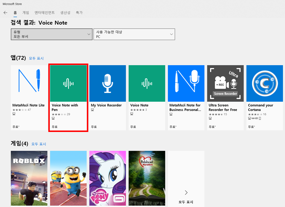Screen dimensions: 285x207
Task: Open MetaMoJi Note for Business icon
Action: point(186,83)
